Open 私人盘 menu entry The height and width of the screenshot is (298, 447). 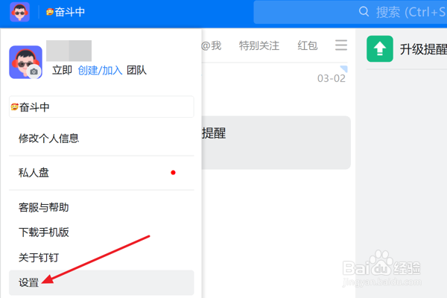101,173
